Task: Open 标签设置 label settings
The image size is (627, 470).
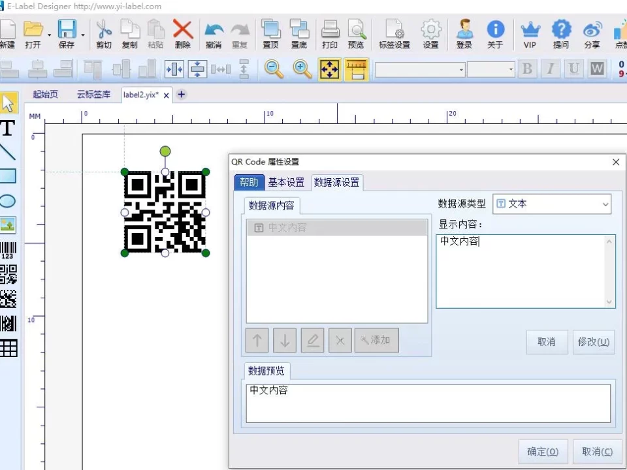Action: 394,33
